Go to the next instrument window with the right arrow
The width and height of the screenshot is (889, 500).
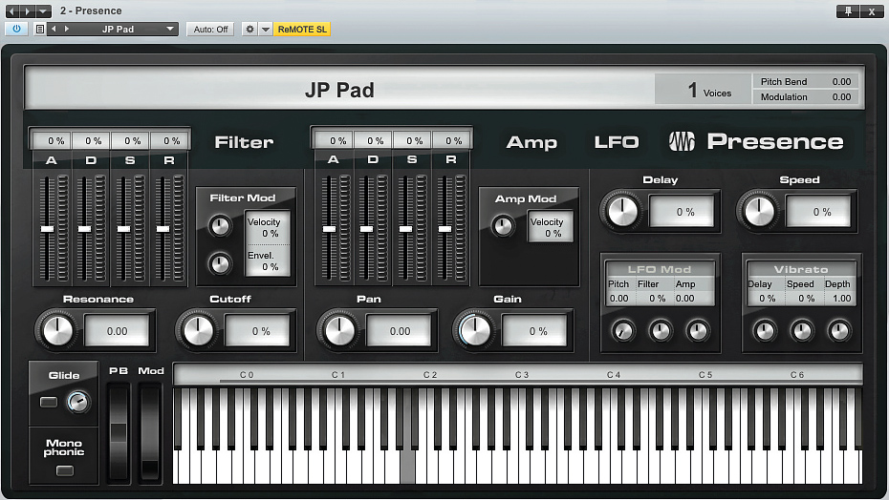27,10
